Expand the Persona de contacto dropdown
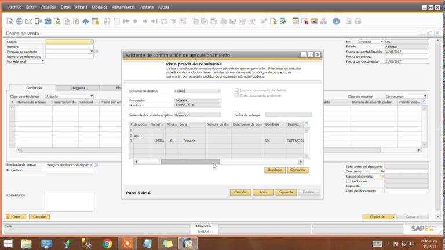This screenshot has height=250, width=445. tap(92, 52)
